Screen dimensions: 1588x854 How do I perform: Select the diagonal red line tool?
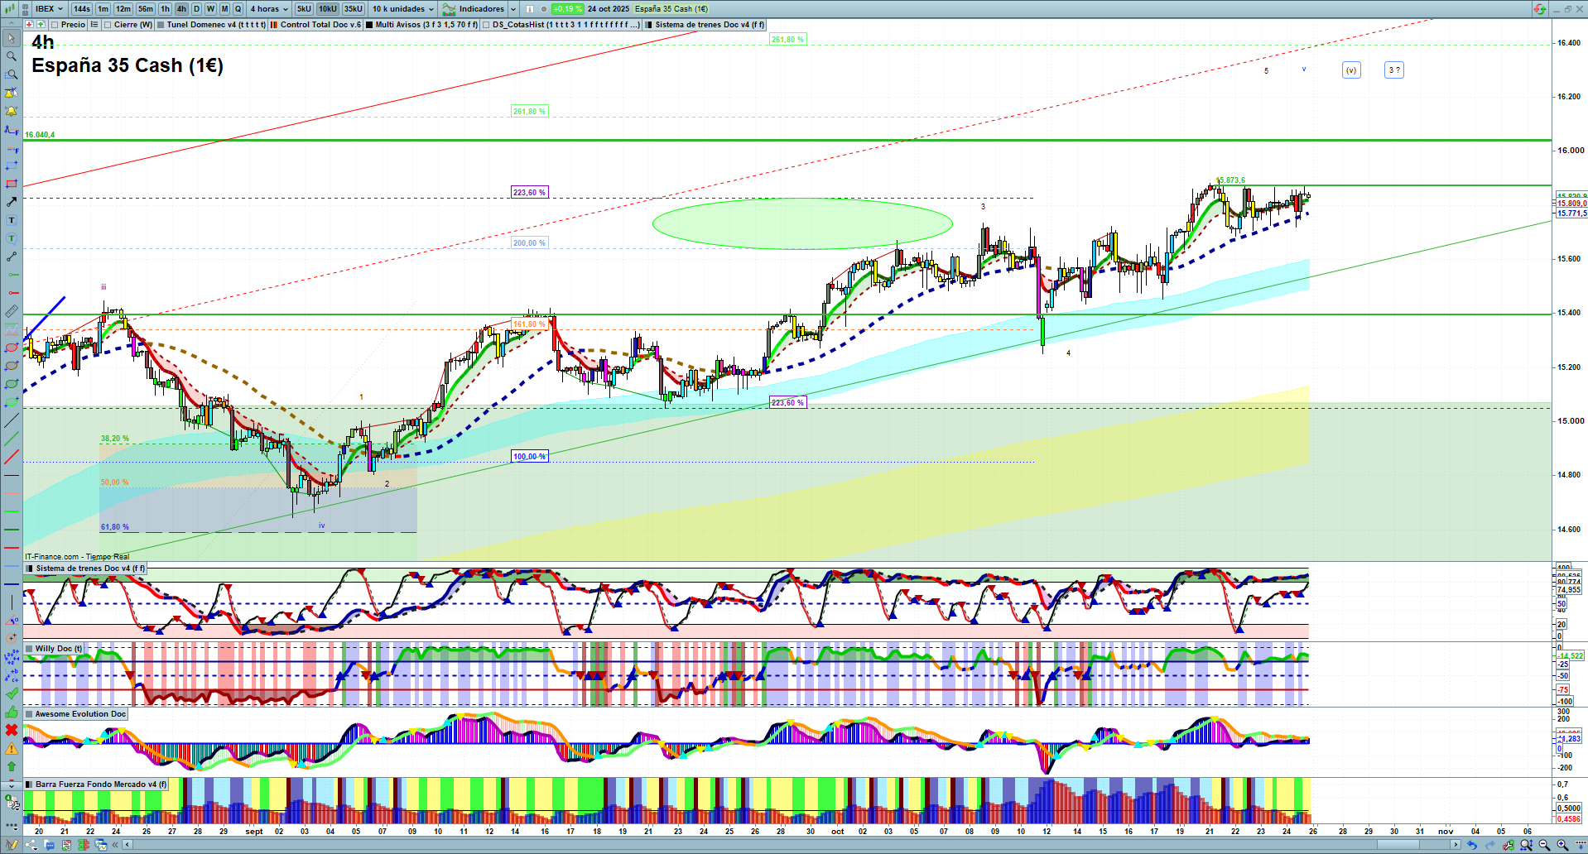(x=12, y=457)
